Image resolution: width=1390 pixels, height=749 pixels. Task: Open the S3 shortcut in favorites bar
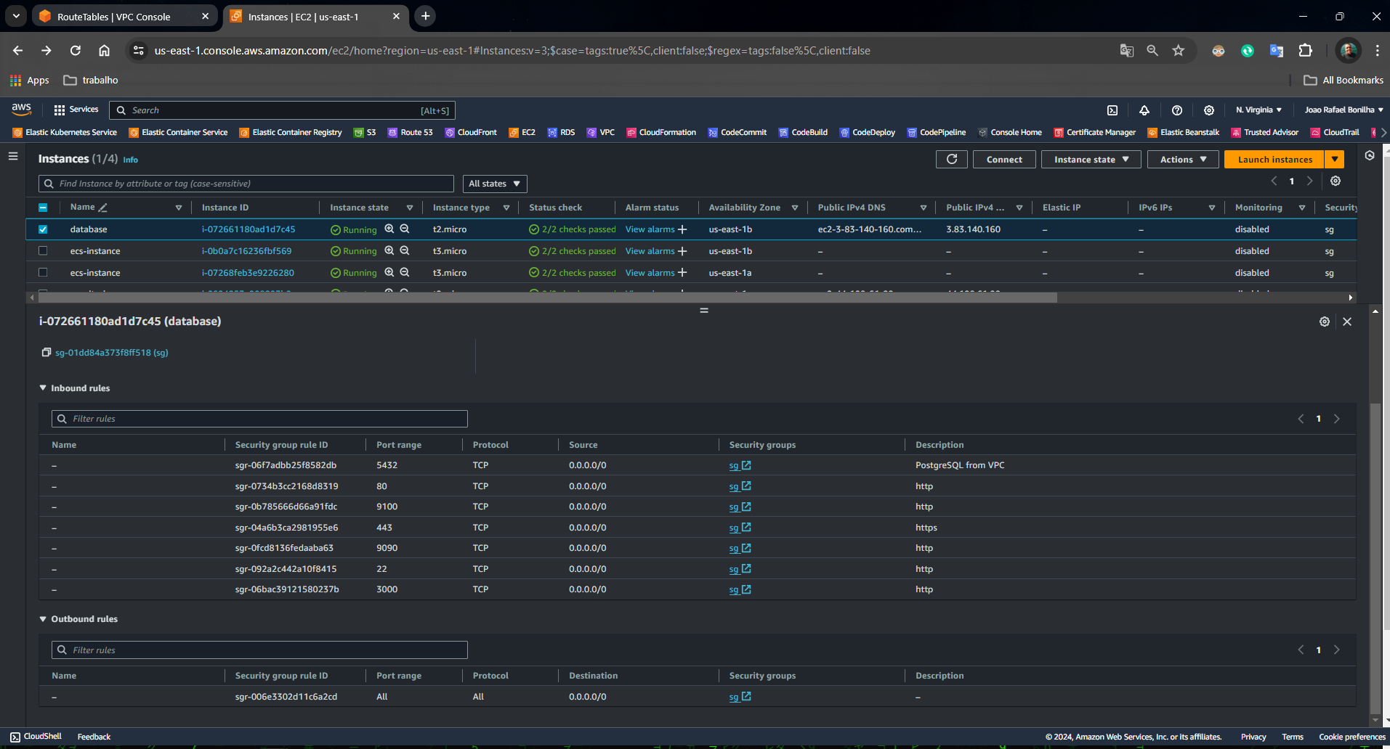[365, 132]
